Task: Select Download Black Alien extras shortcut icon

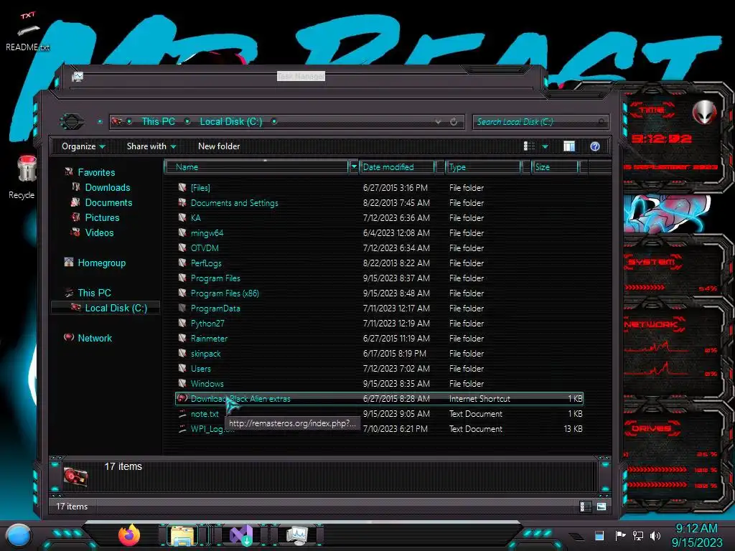Action: (x=182, y=398)
